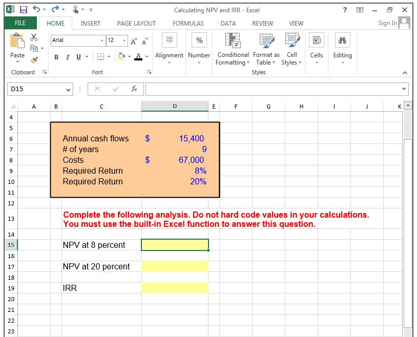
Task: Switch to the FORMULAS ribbon tab
Action: [188, 23]
